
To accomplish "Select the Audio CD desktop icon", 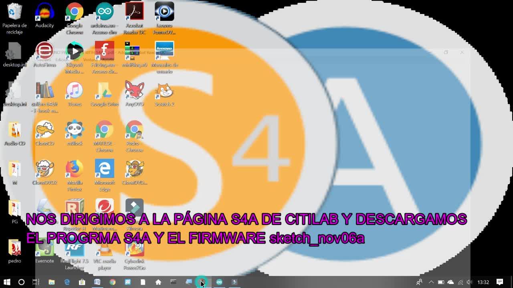I will tap(14, 133).
